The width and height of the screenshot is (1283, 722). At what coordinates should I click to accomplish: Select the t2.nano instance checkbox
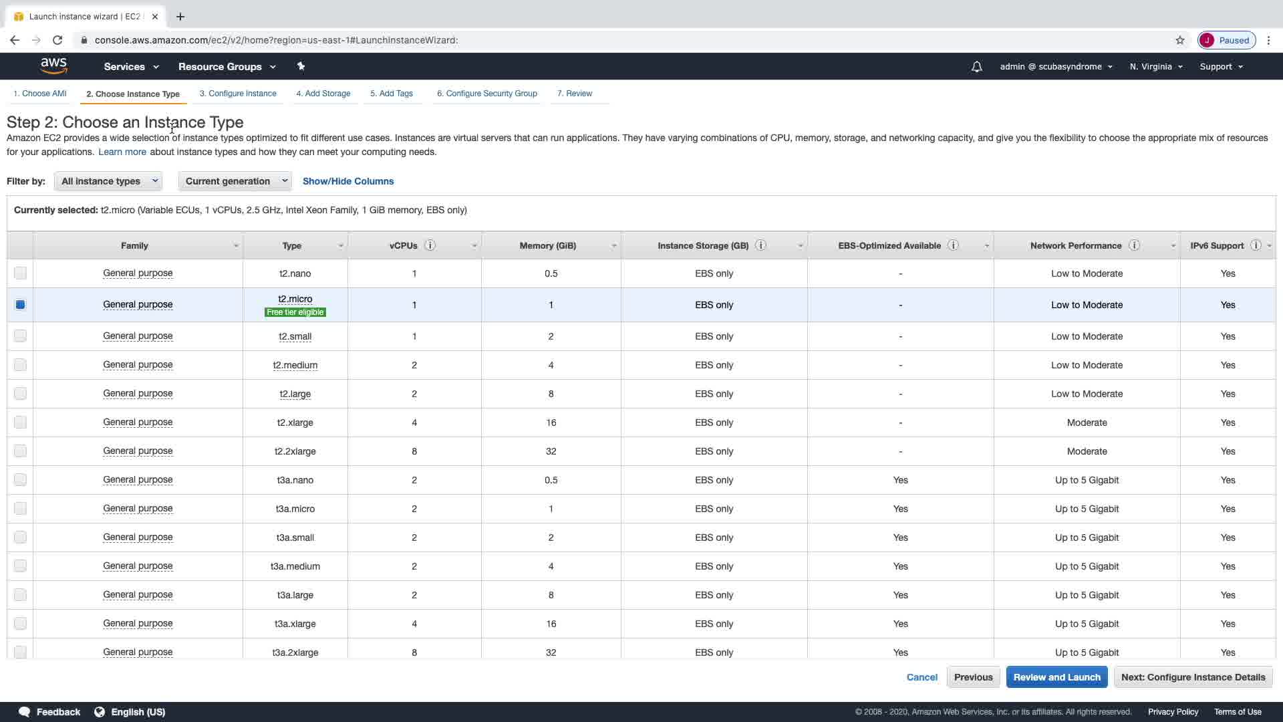[20, 273]
